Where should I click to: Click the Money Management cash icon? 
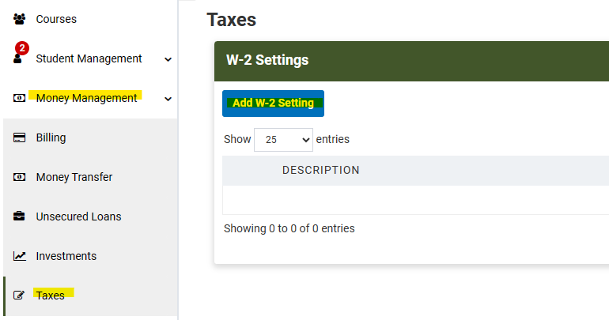20,98
